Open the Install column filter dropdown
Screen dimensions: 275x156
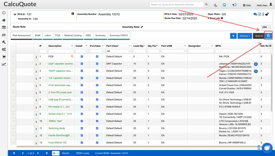tap(82, 51)
